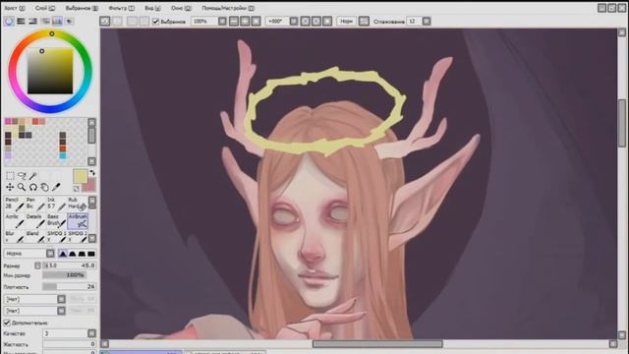The image size is (629, 354).
Task: Choose the Acrilic brush
Action: [x=15, y=220]
